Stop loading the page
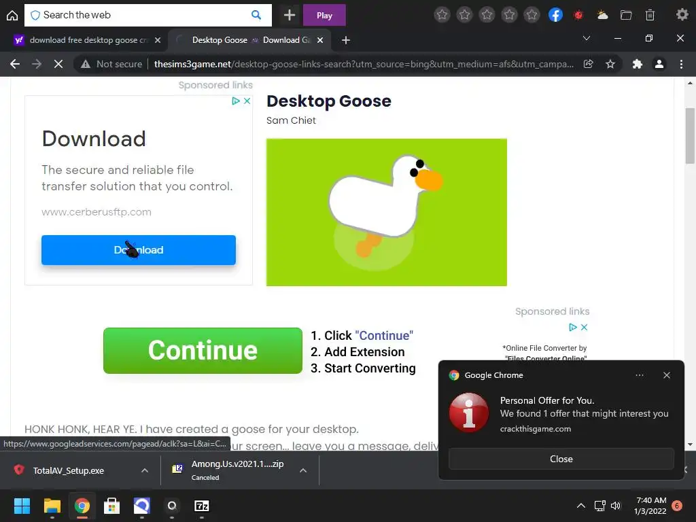The width and height of the screenshot is (696, 522). 58,64
